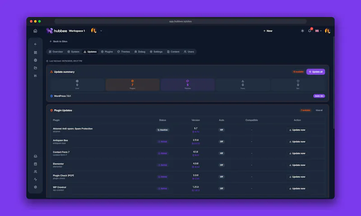Click View all in Plugin Updates
The width and height of the screenshot is (361, 216).
[x=319, y=110]
